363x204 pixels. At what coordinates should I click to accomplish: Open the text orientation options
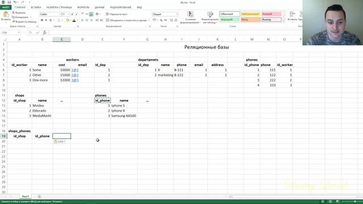pyautogui.click(x=98, y=14)
